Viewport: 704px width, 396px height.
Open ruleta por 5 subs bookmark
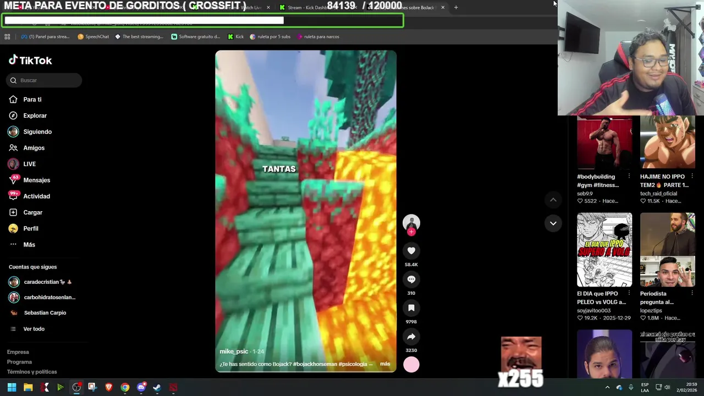pos(270,37)
